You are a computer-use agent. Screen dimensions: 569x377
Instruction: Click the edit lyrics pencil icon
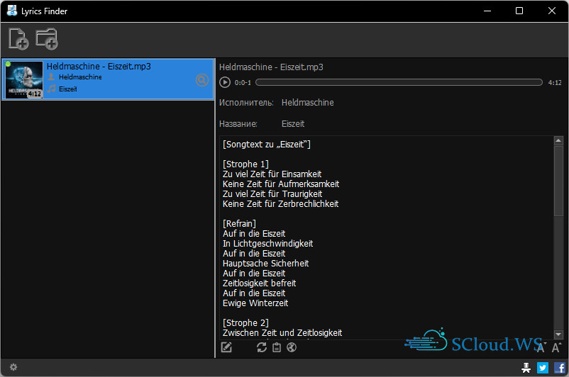(x=227, y=347)
